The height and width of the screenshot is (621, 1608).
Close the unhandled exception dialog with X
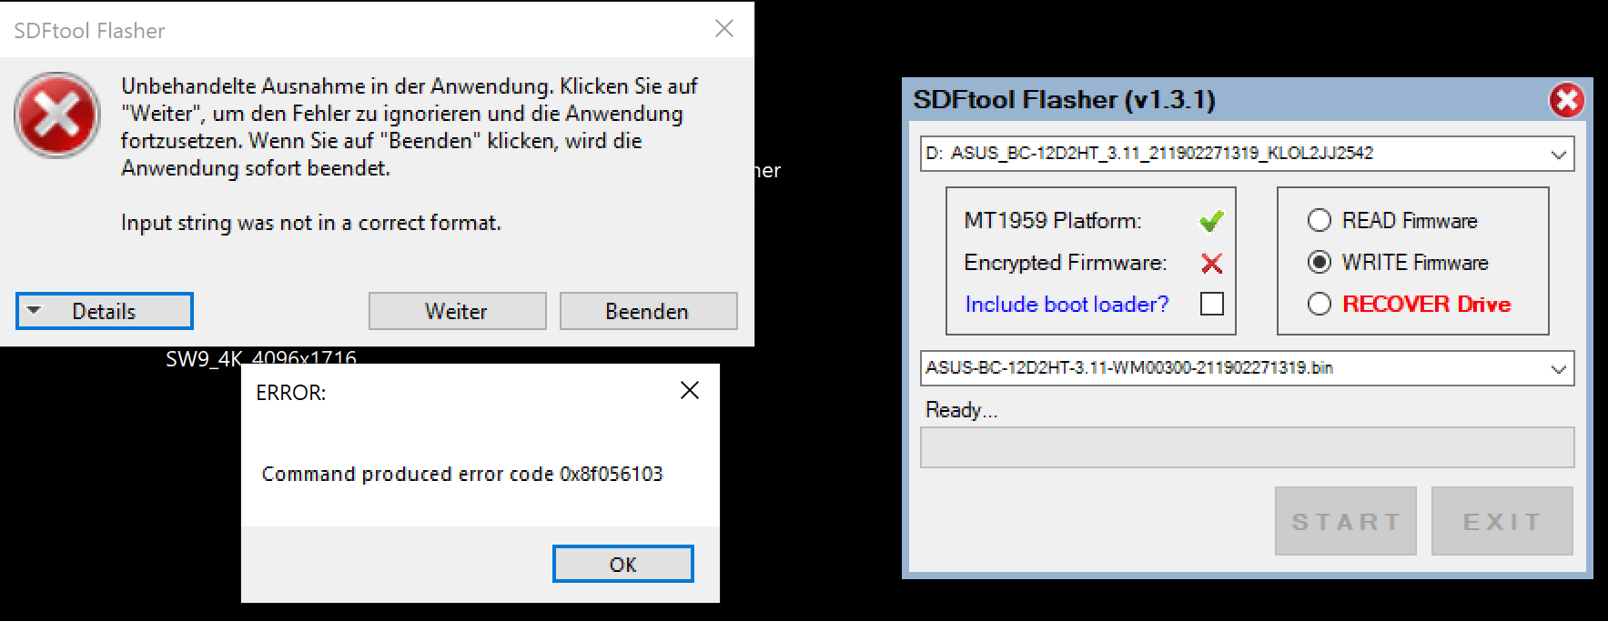click(x=724, y=28)
